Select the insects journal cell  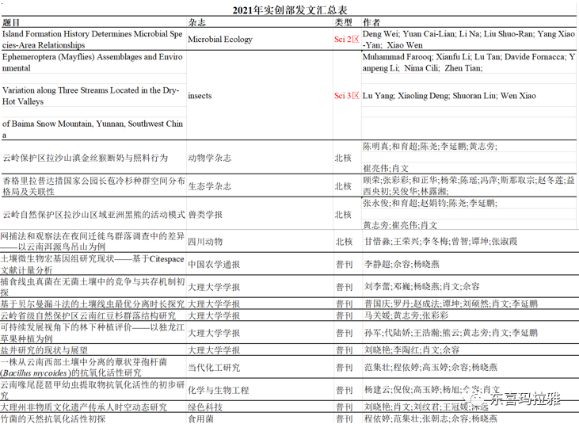pos(200,96)
